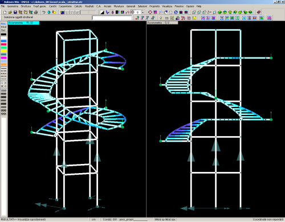
Task: Click the printer icon
Action: [36, 13]
